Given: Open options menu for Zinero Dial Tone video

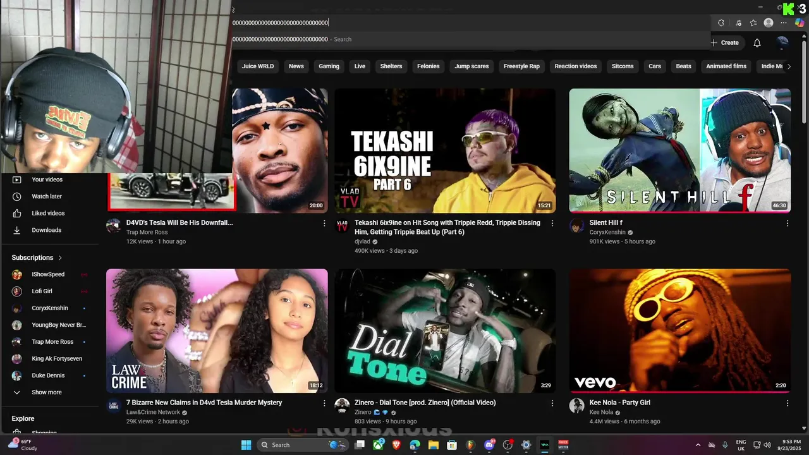Looking at the screenshot, I should [x=552, y=403].
